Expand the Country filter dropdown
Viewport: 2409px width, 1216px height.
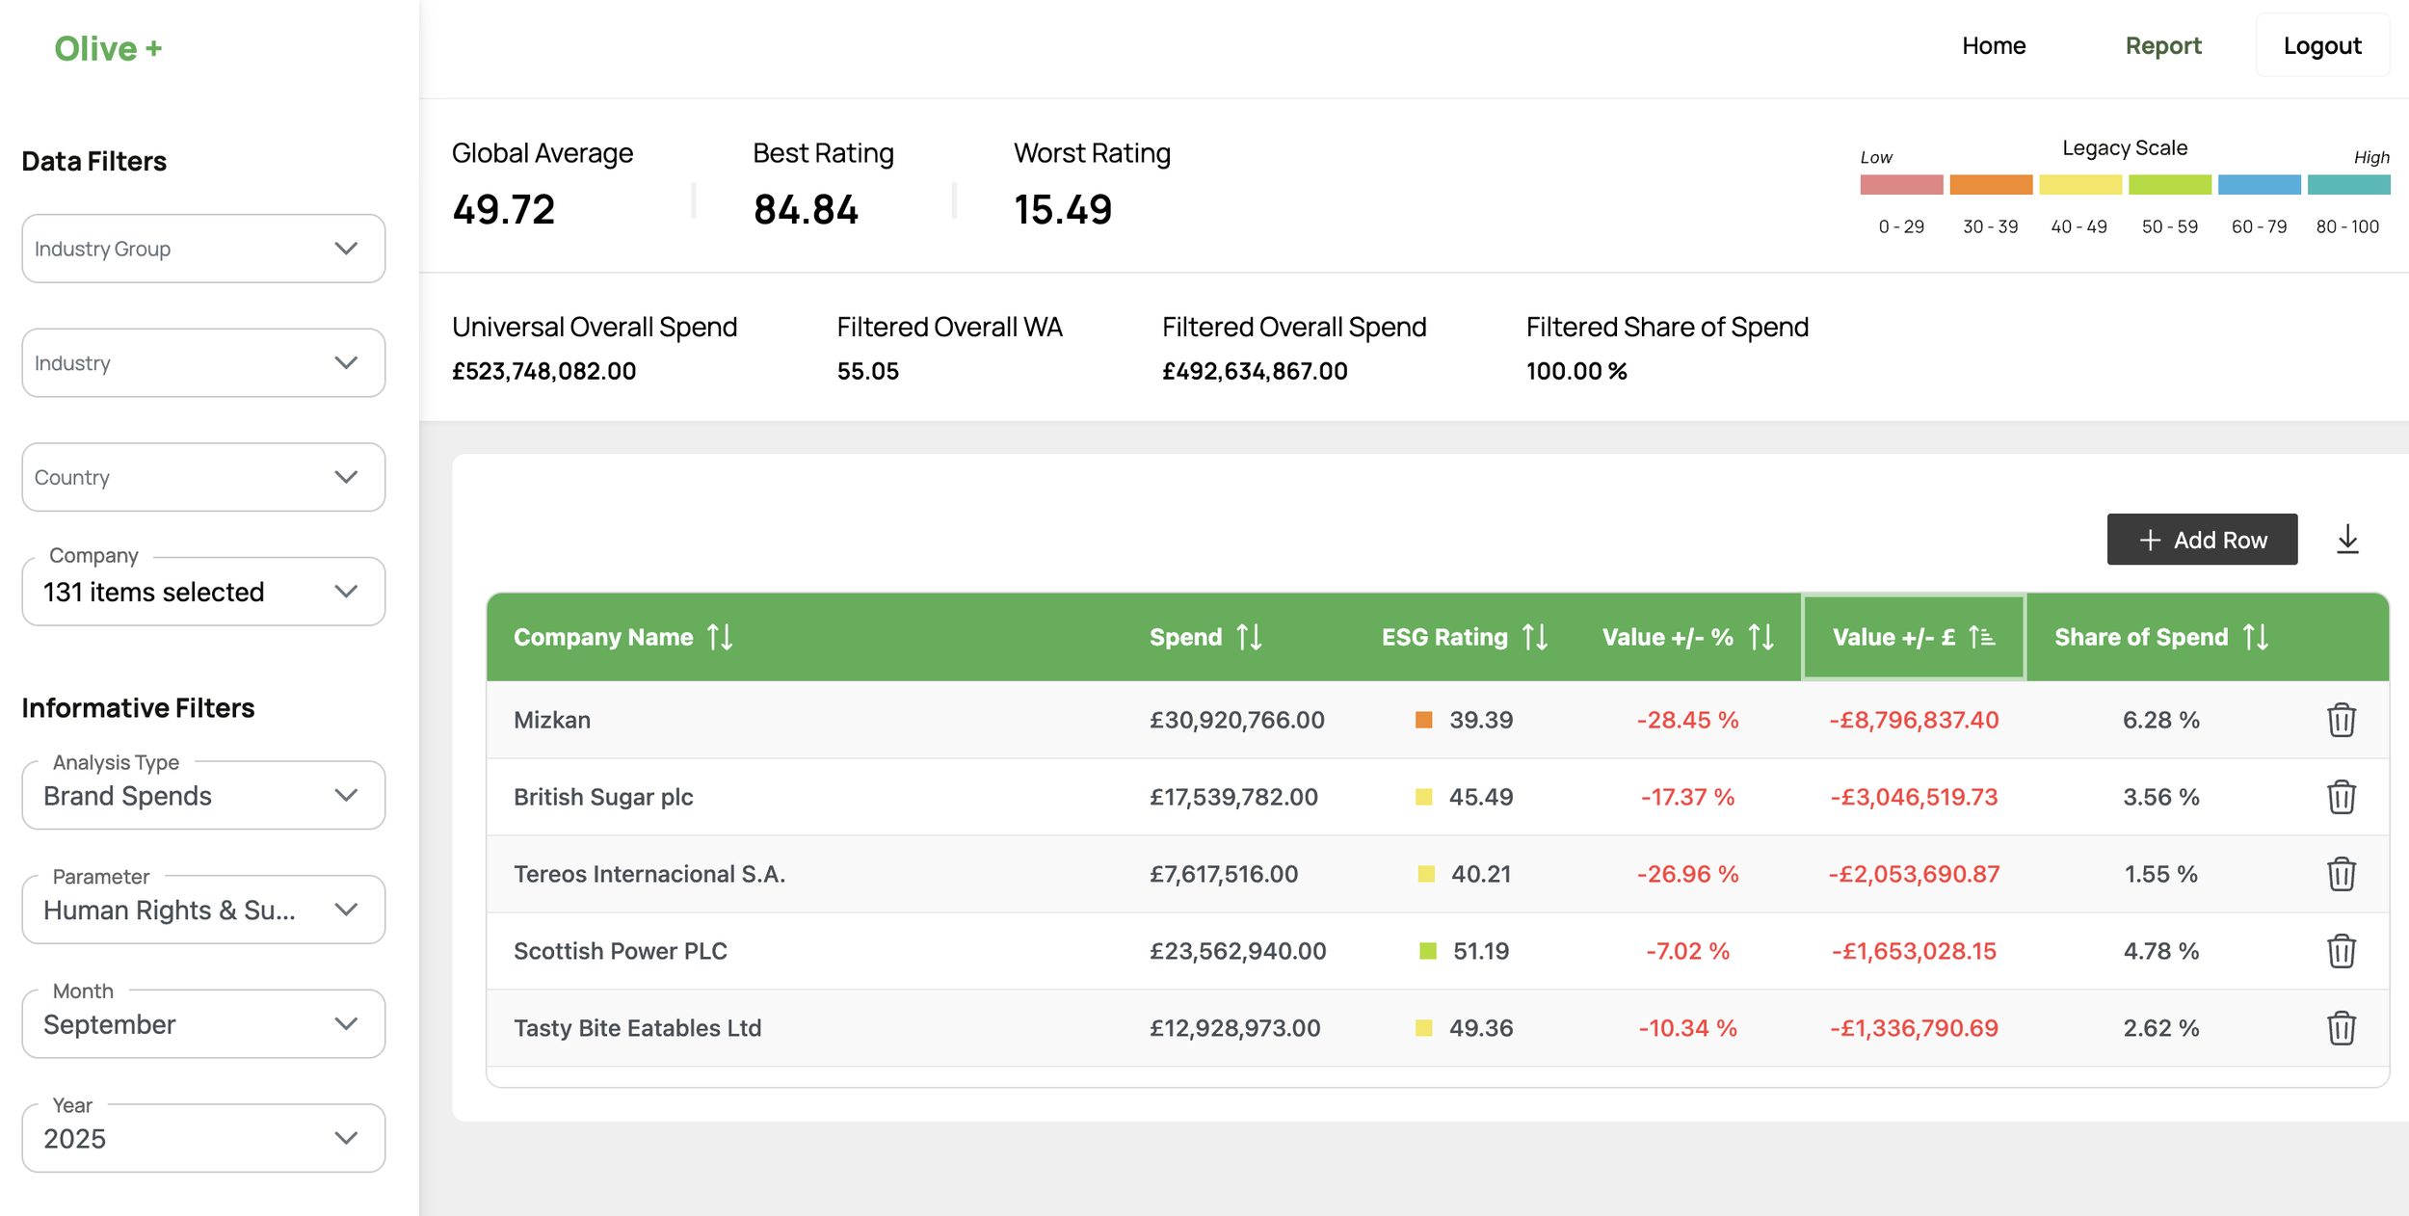(203, 477)
